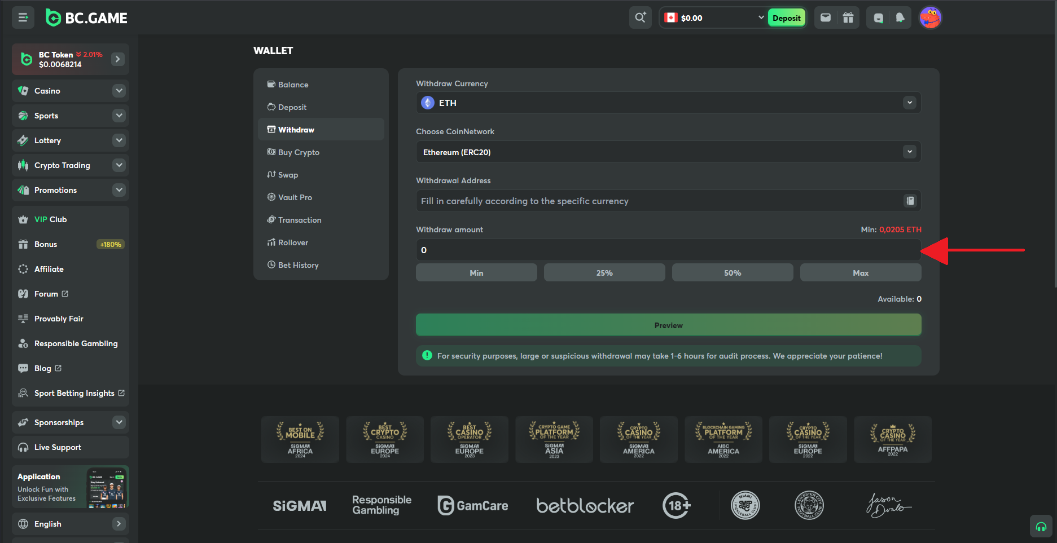Open Bonus +180% in sidebar
Viewport: 1057px width, 543px height.
point(71,244)
